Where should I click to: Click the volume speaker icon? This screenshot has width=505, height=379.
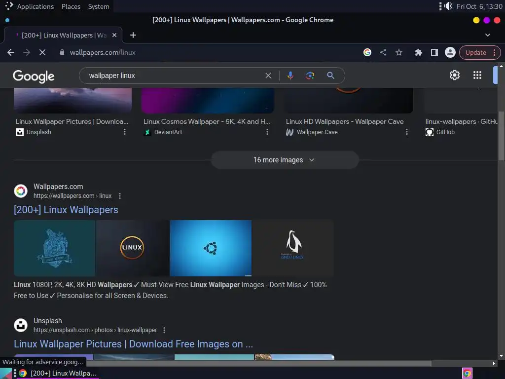[448, 6]
